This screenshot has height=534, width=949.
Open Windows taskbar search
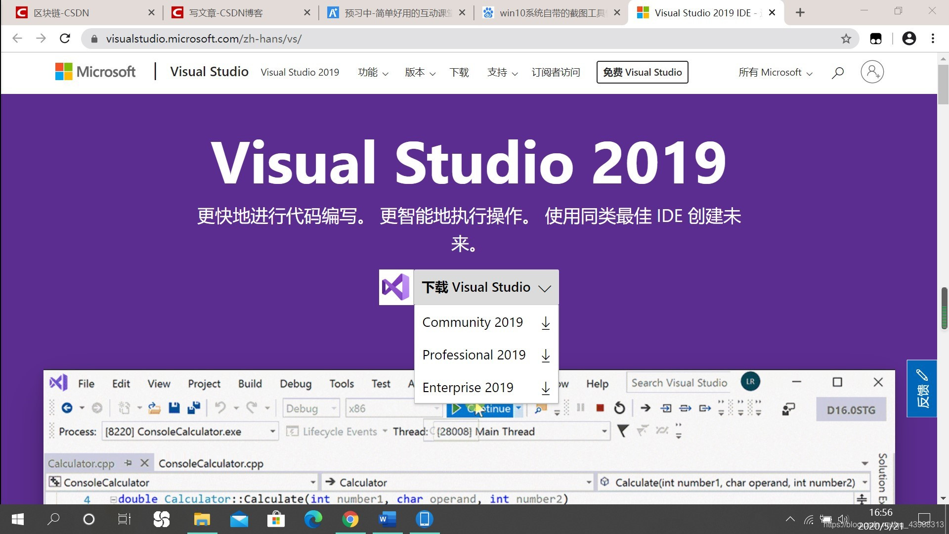coord(53,519)
